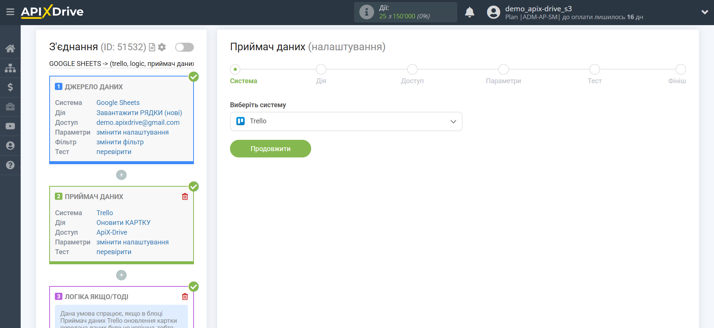Select the Доступ step
This screenshot has height=328, width=714.
(x=412, y=69)
